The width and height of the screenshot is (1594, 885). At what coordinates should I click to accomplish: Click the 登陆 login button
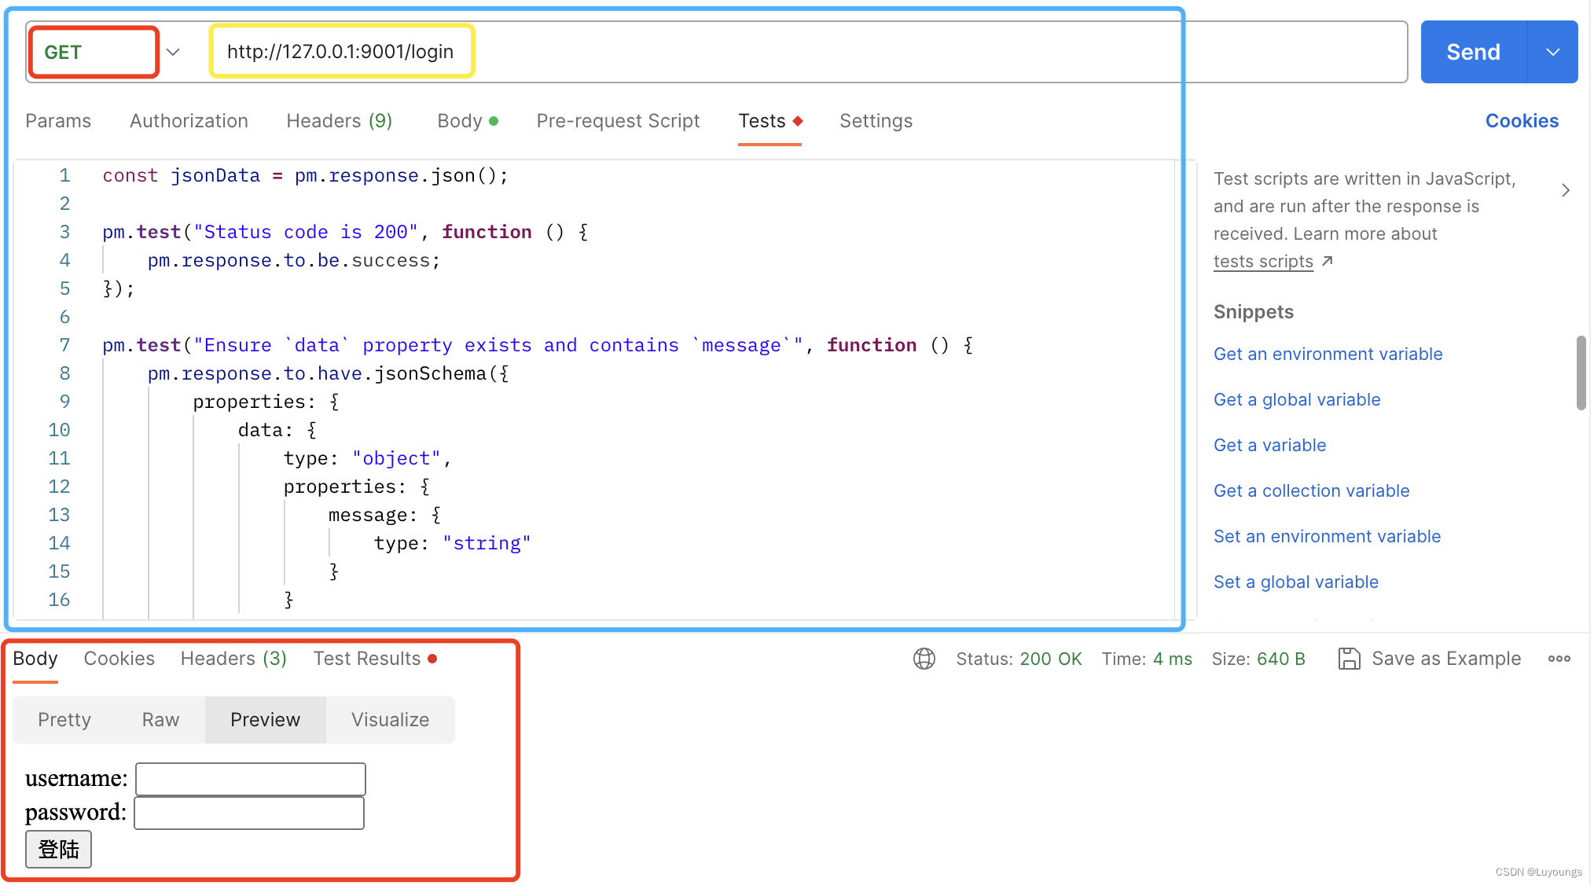[58, 849]
